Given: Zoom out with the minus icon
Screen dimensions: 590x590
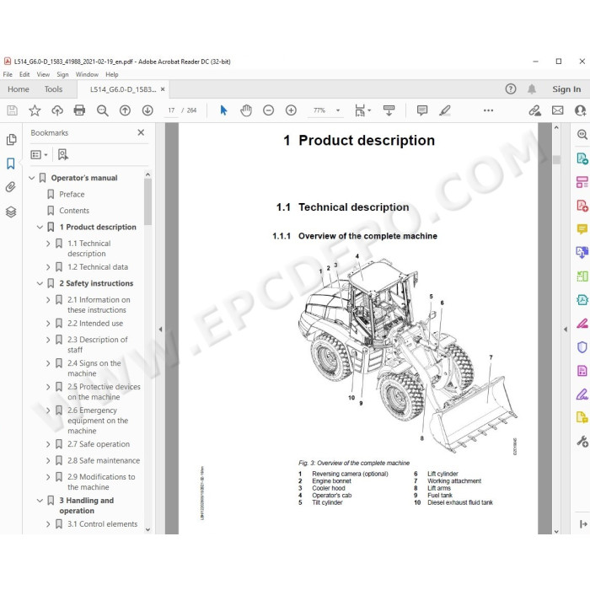Looking at the screenshot, I should pos(268,110).
